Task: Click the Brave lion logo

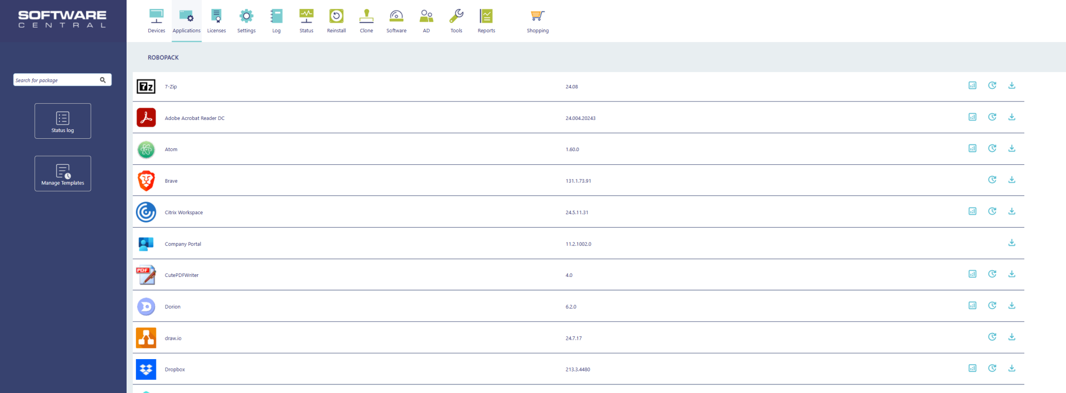Action: [x=146, y=181]
